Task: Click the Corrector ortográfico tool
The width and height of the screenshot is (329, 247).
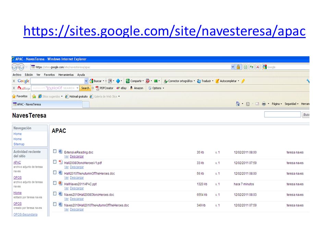Action: [179, 81]
